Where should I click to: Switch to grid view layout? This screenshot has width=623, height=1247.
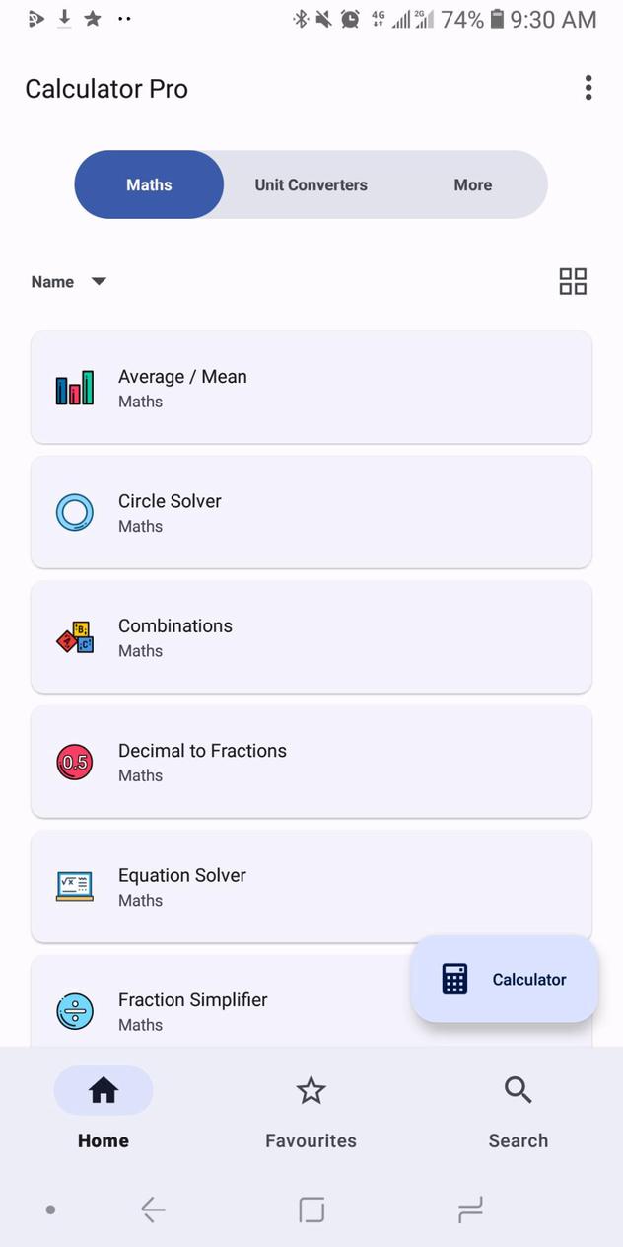[x=573, y=281]
